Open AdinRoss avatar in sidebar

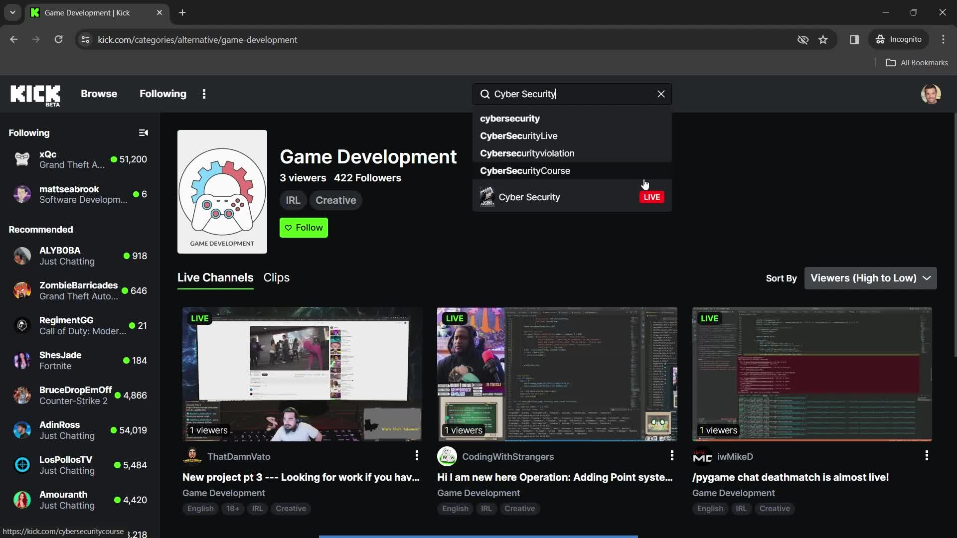point(22,430)
